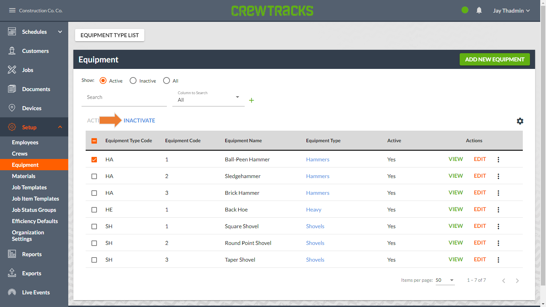The width and height of the screenshot is (546, 307).
Task: View the Back Hoe record
Action: [x=456, y=209]
